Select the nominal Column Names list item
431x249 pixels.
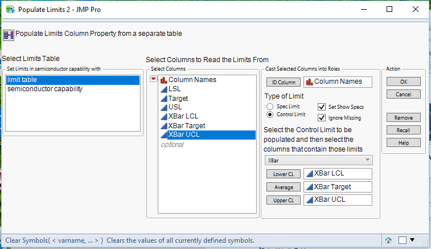pos(192,80)
